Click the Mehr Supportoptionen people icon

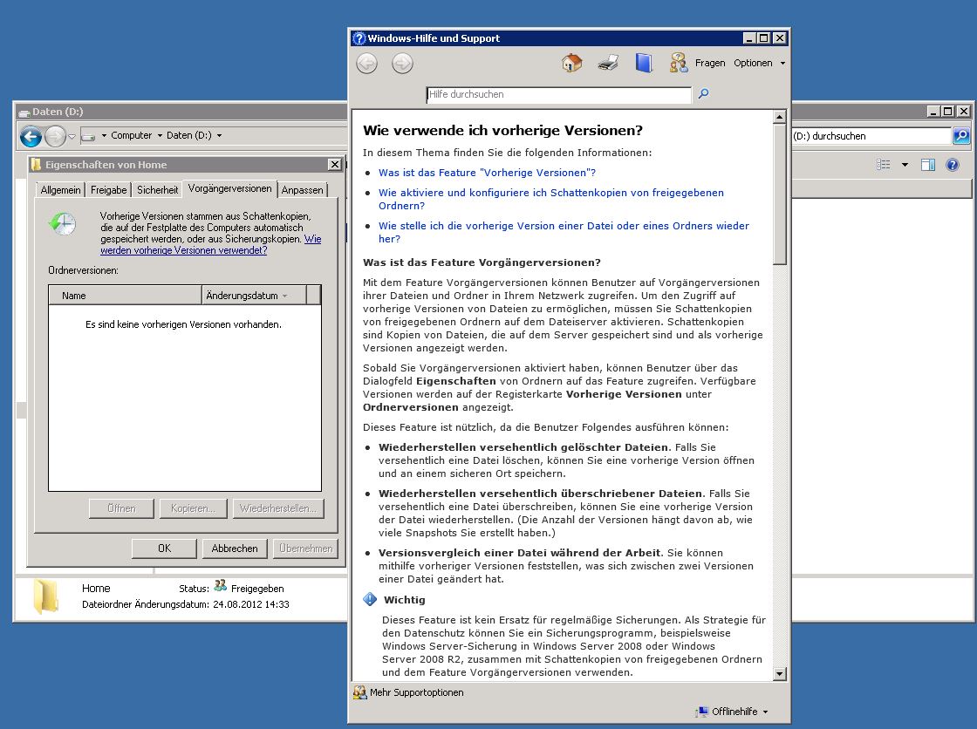pyautogui.click(x=359, y=692)
